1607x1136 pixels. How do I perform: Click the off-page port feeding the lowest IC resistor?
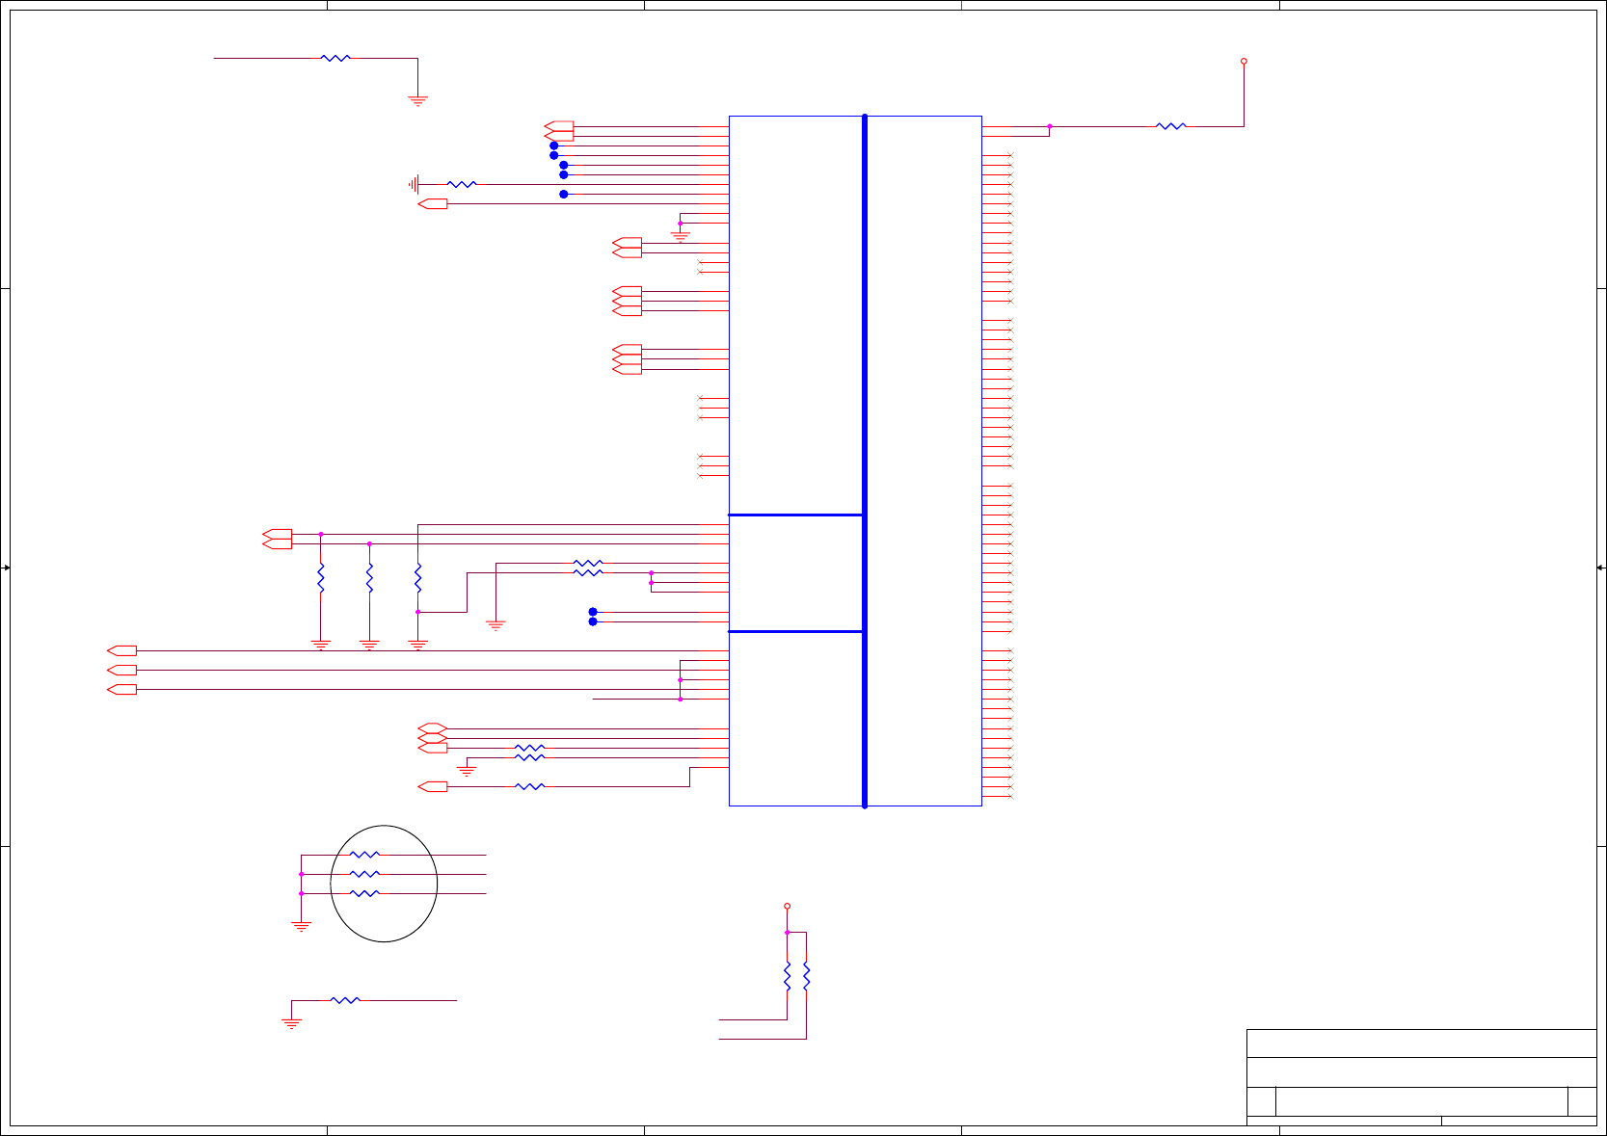433,786
